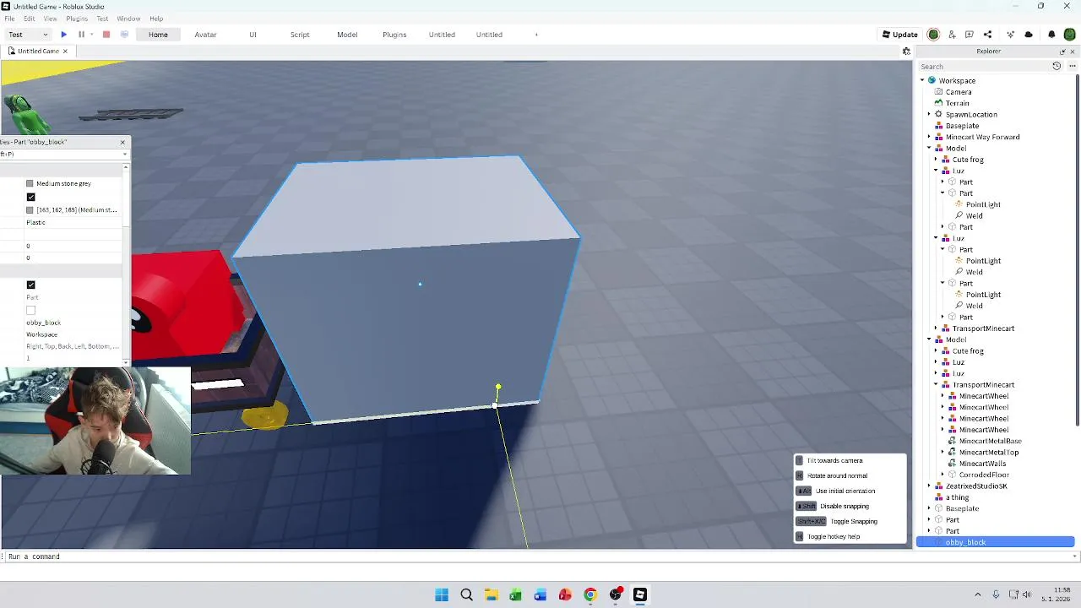Open the add comment icon
This screenshot has height=608, width=1081.
click(970, 35)
